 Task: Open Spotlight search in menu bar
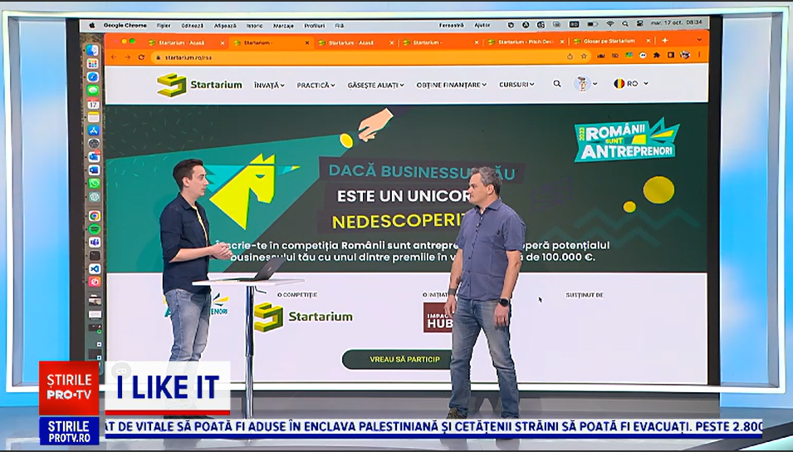coord(625,24)
